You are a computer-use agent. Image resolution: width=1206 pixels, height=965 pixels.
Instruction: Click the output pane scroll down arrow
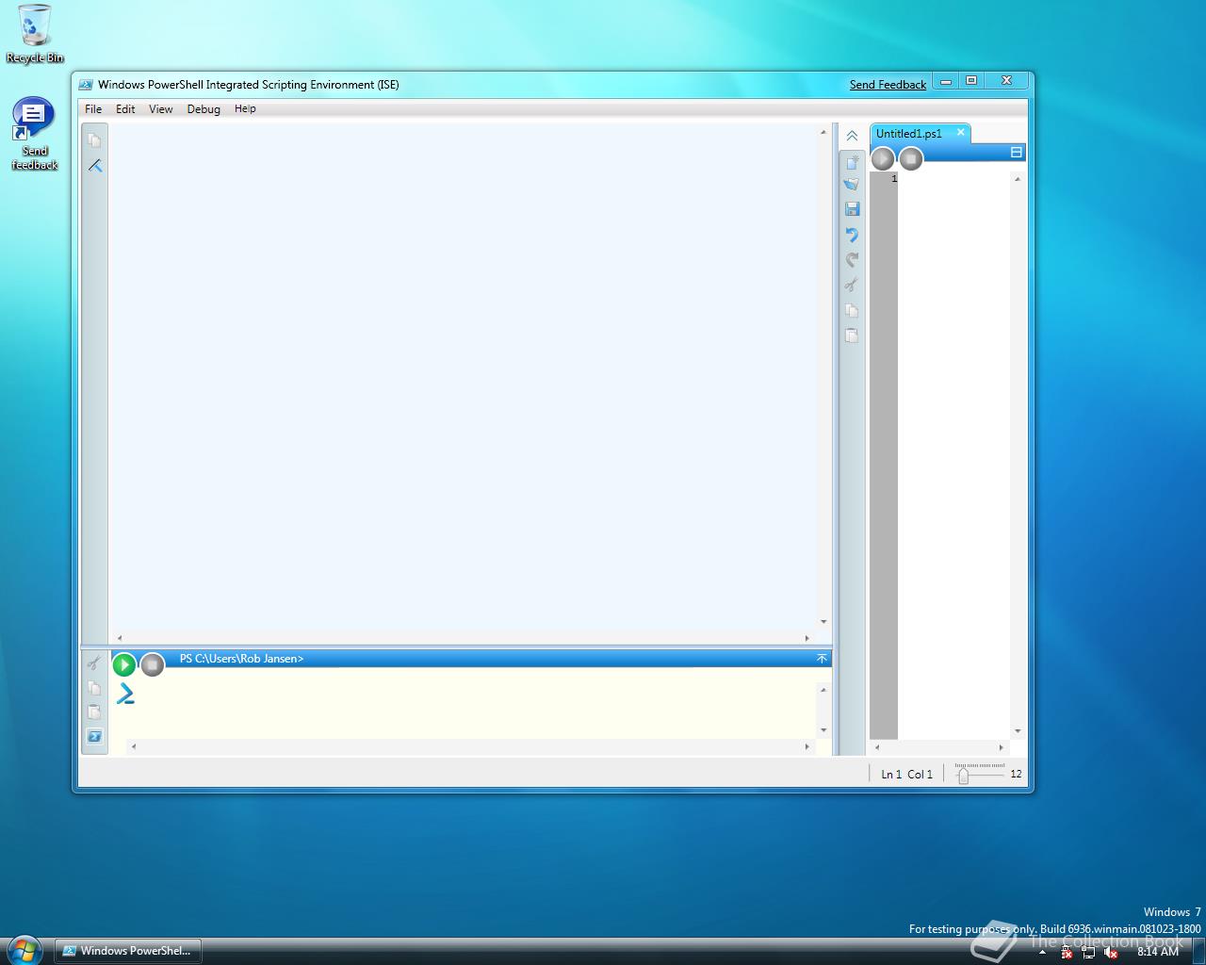pos(823,622)
